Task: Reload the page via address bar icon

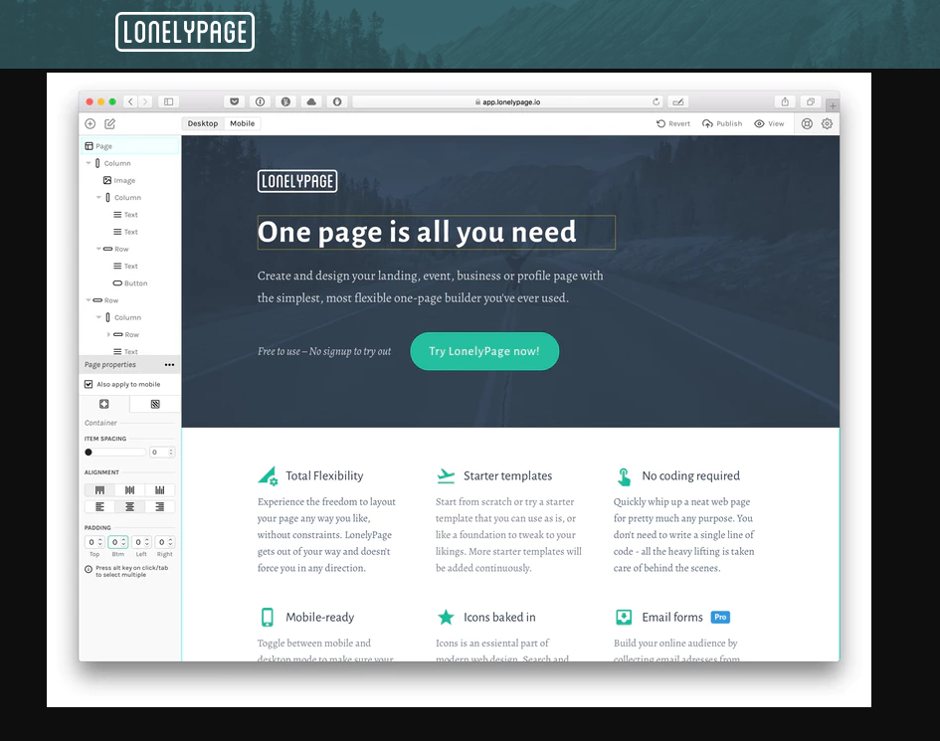Action: tap(656, 101)
